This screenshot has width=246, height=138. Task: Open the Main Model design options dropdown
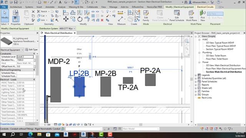[x=141, y=129]
